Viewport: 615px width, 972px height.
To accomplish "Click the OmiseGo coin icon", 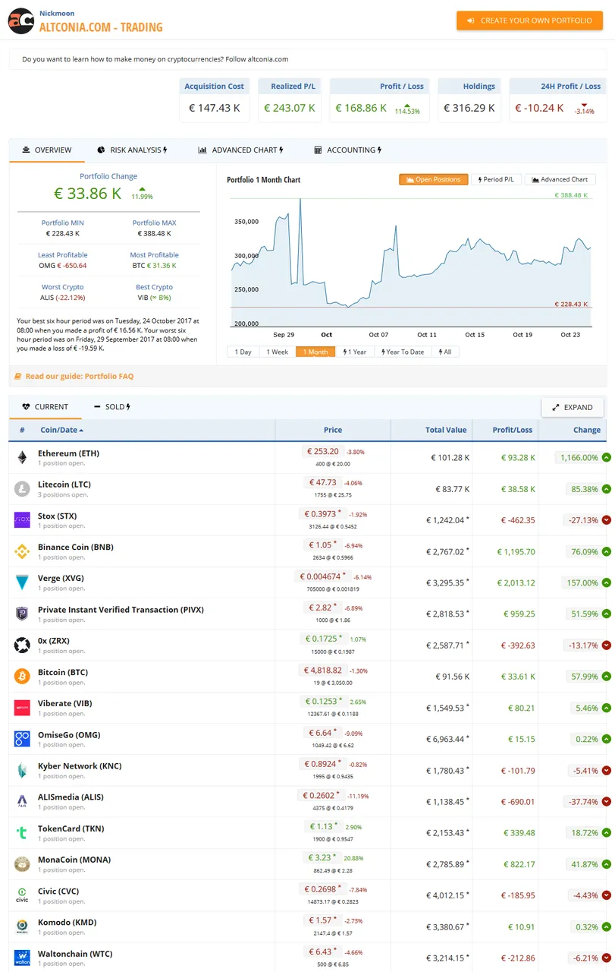I will [22, 739].
